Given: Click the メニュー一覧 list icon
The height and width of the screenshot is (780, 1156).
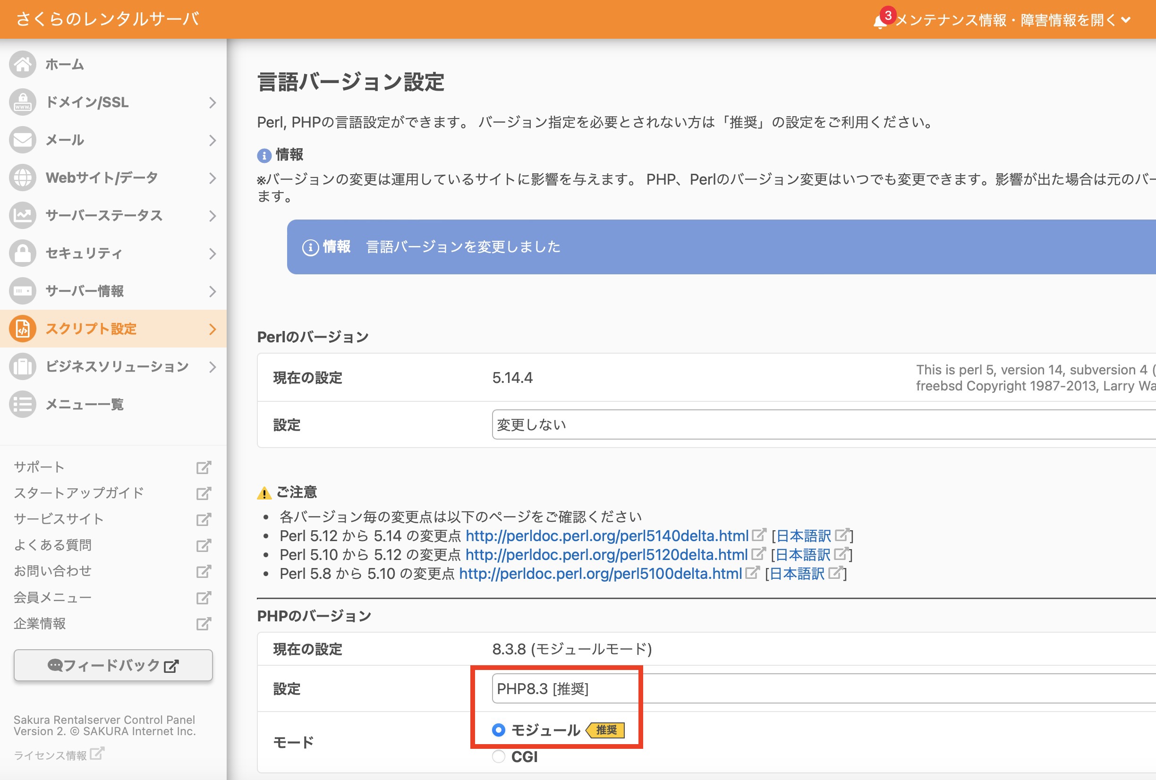Looking at the screenshot, I should (23, 405).
